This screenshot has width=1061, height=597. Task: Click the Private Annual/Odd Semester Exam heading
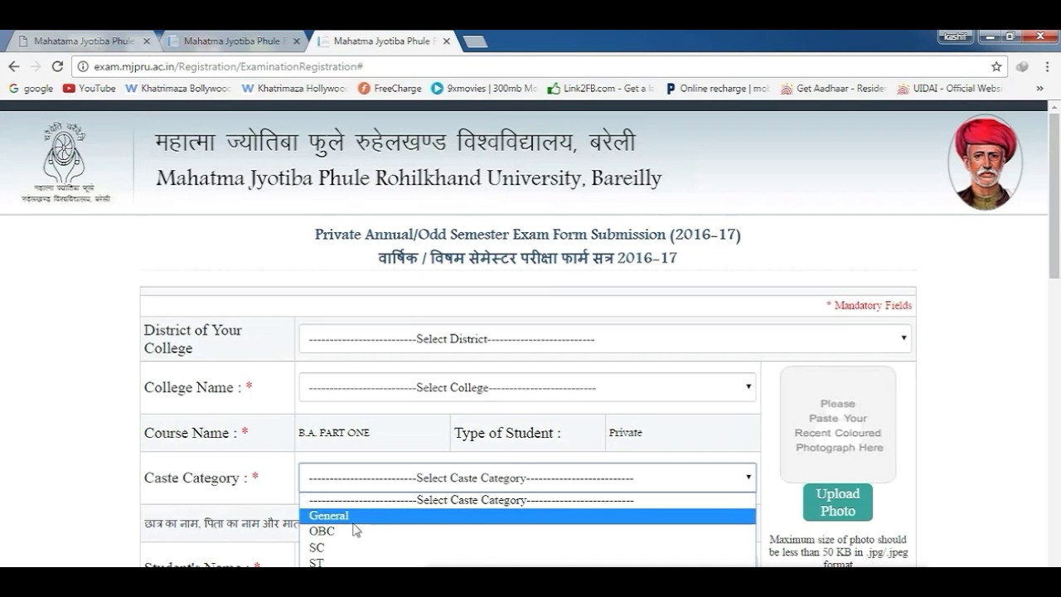[527, 235]
